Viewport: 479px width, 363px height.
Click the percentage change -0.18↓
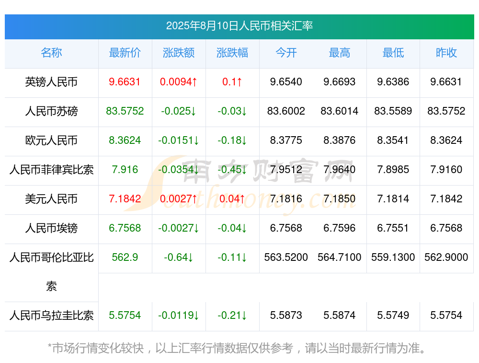click(232, 141)
